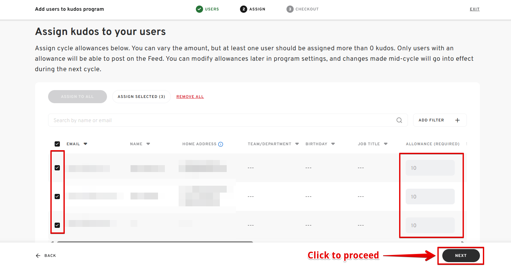
Task: Uncheck the second user row checkbox
Action: [57, 197]
